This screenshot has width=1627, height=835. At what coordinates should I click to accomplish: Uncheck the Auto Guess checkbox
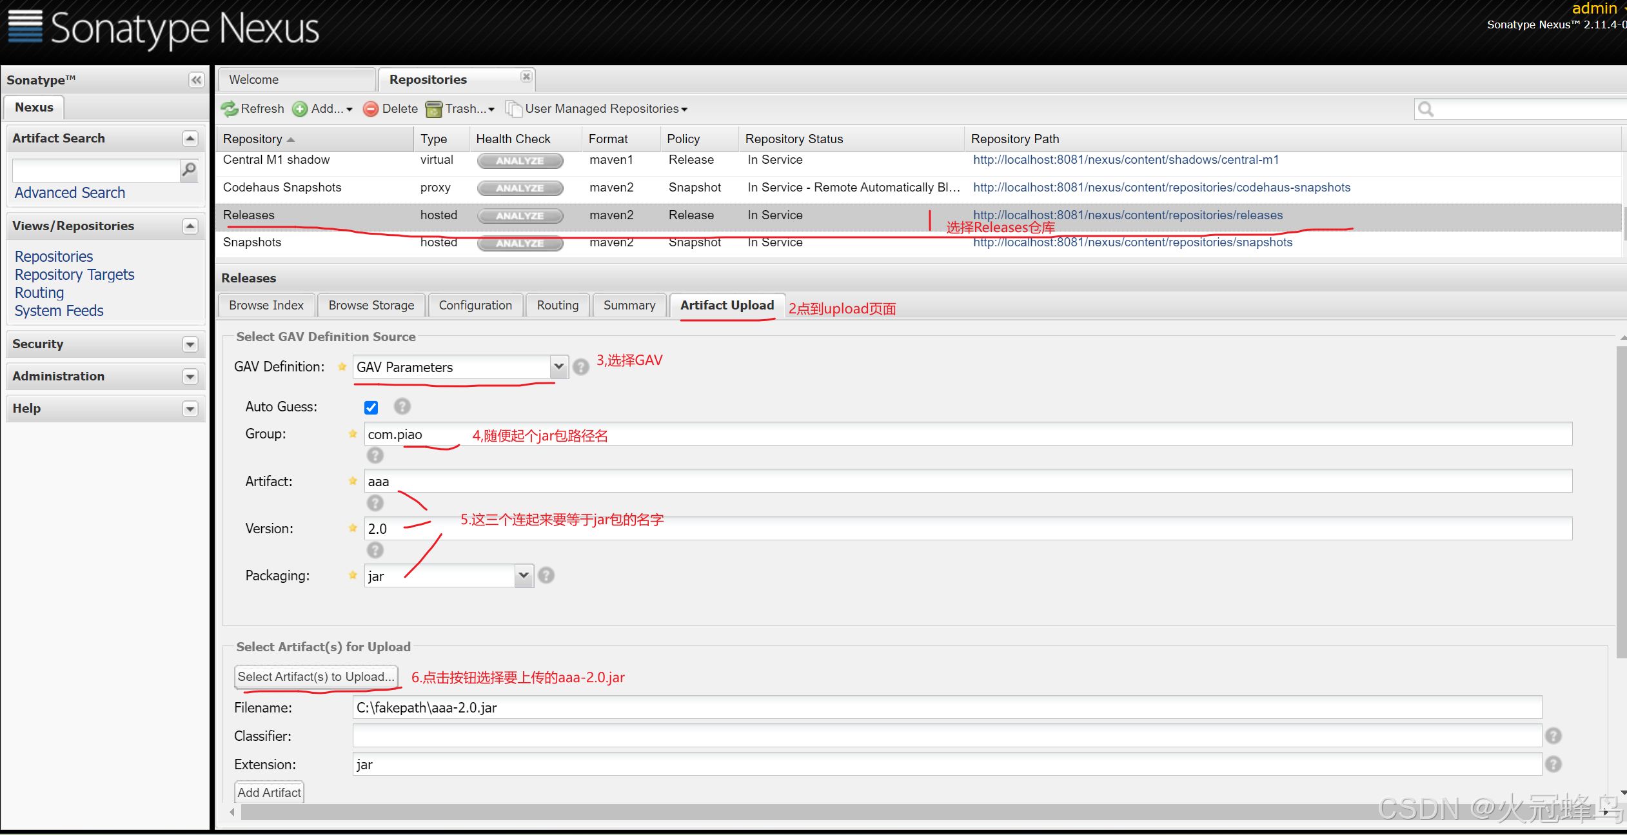pos(371,408)
